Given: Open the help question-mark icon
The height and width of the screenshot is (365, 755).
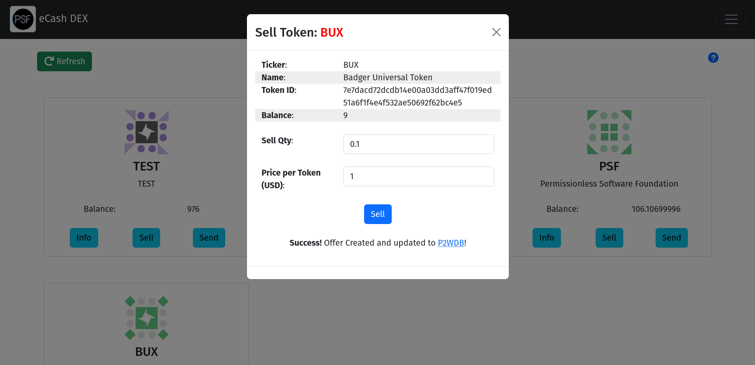Looking at the screenshot, I should click(x=713, y=57).
